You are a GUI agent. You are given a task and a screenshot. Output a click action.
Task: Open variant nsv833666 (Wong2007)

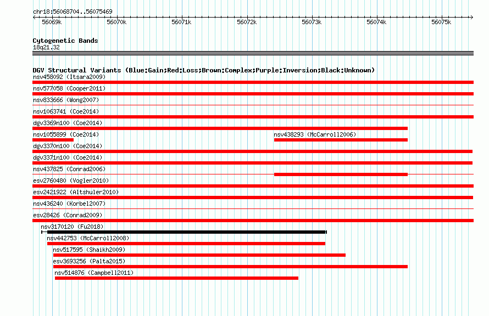66,100
